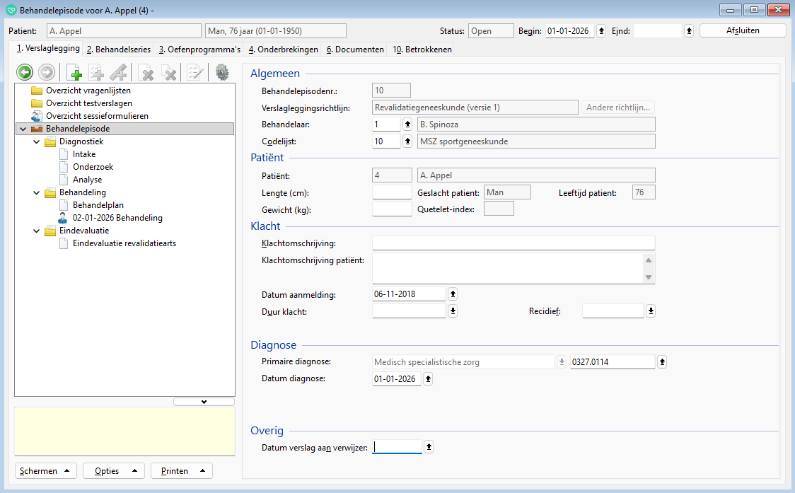Click lookup arrow beside Codelijst number
This screenshot has height=493, width=795.
point(407,141)
